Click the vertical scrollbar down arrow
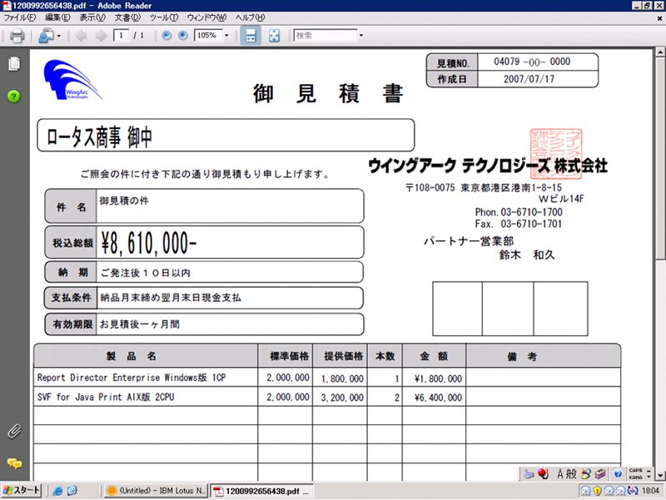The width and height of the screenshot is (666, 500). (660, 475)
